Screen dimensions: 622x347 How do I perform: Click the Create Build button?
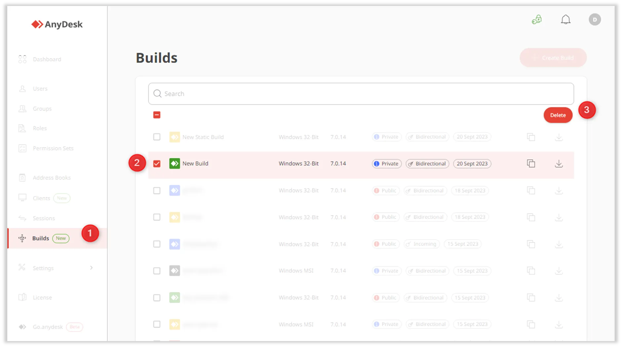[x=553, y=58]
